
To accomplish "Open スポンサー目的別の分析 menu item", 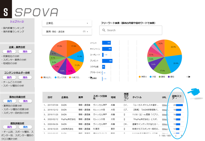I will pos(16,113).
